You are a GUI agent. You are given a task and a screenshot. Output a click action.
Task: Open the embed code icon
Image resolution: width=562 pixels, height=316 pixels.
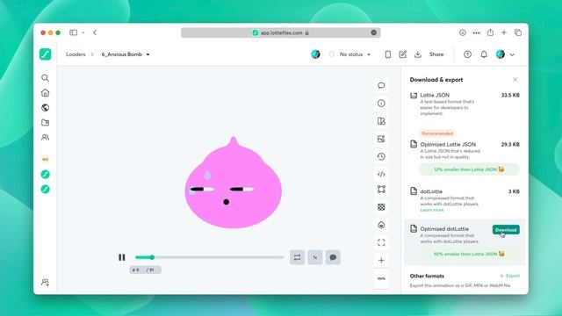tap(381, 175)
